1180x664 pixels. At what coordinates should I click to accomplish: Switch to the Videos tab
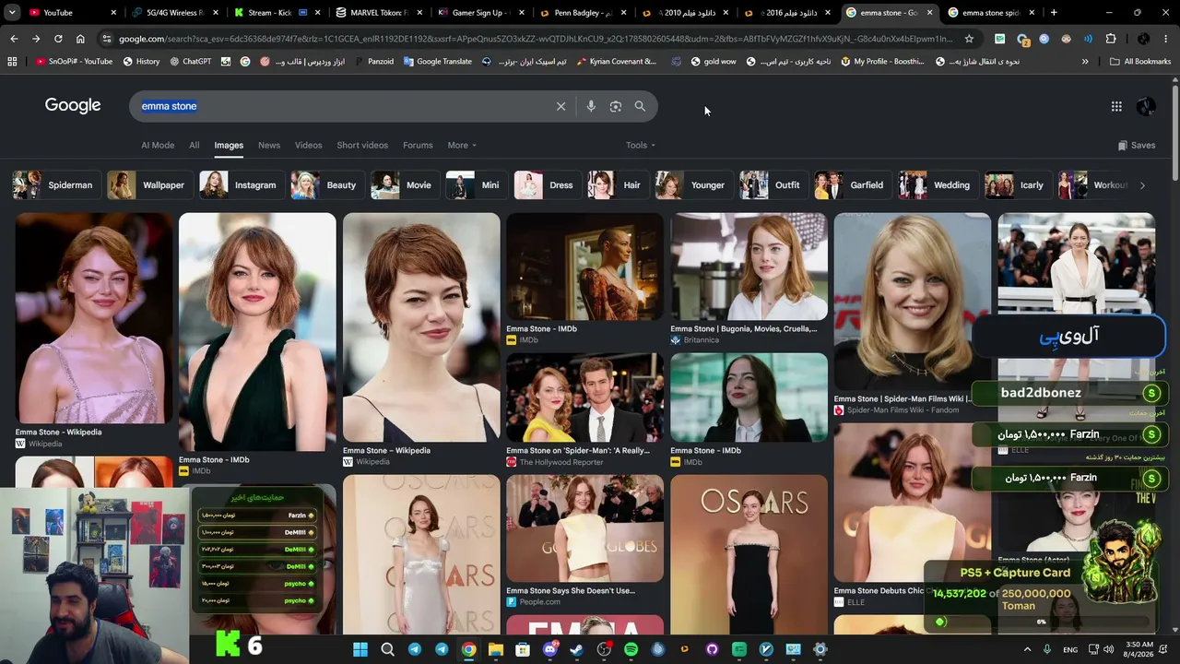[308, 145]
